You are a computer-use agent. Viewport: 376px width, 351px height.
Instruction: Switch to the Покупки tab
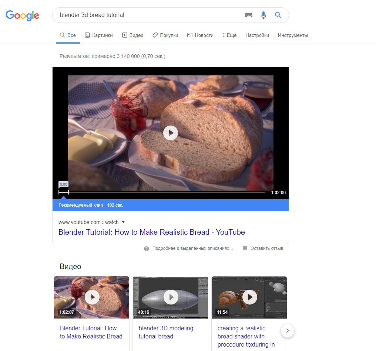tap(165, 35)
